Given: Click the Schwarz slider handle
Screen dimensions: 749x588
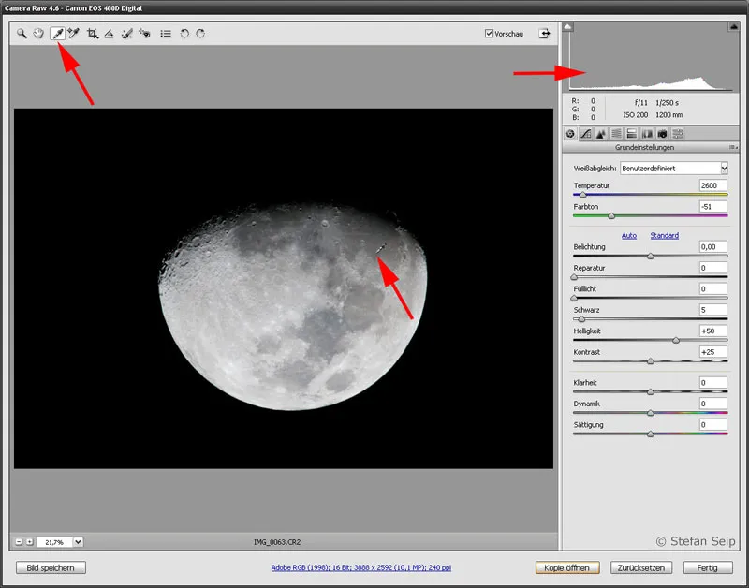Looking at the screenshot, I should [581, 319].
